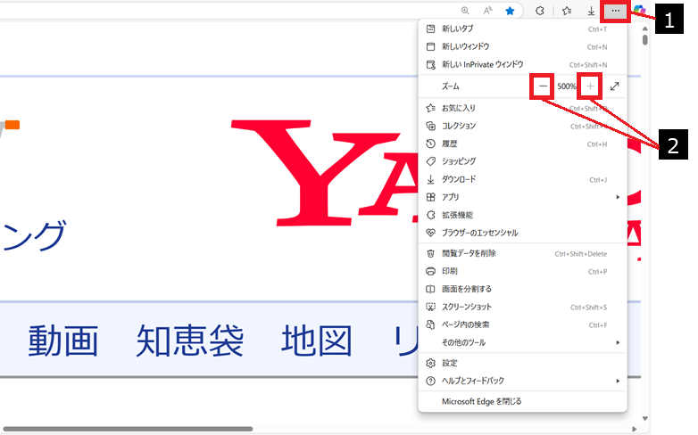The height and width of the screenshot is (435, 698).
Task: Click the price tag icon beside ショッピング
Action: point(430,161)
